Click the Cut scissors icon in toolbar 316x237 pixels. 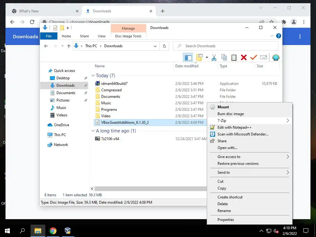(214, 57)
